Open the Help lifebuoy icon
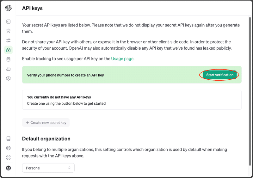Viewport: 253px width, 178px height. pyautogui.click(x=9, y=148)
